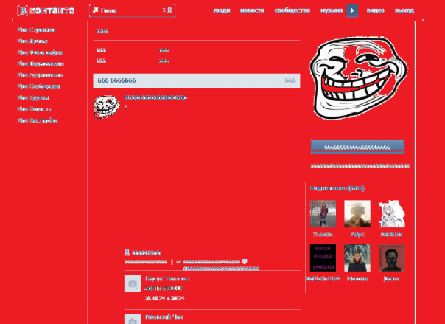Click the comment timestamp ending 'в 20:24'

tap(164, 298)
